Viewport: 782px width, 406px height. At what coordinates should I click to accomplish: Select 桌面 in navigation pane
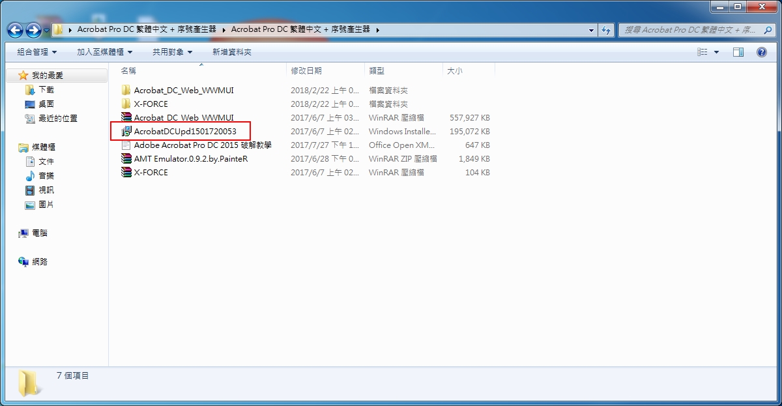pos(46,104)
